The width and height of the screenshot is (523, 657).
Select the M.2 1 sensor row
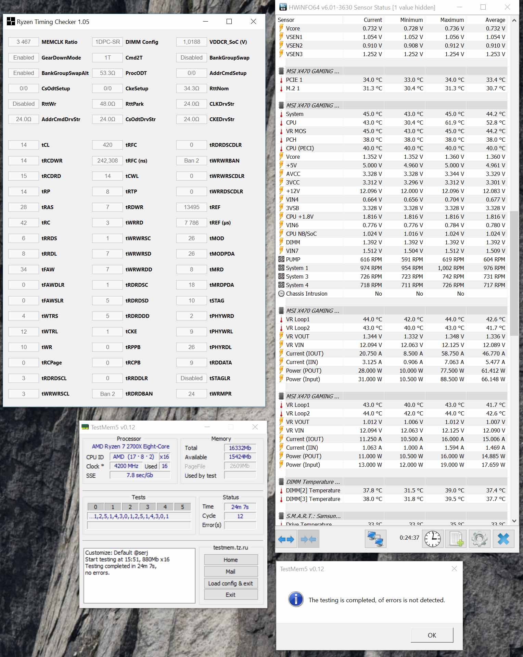[x=392, y=88]
